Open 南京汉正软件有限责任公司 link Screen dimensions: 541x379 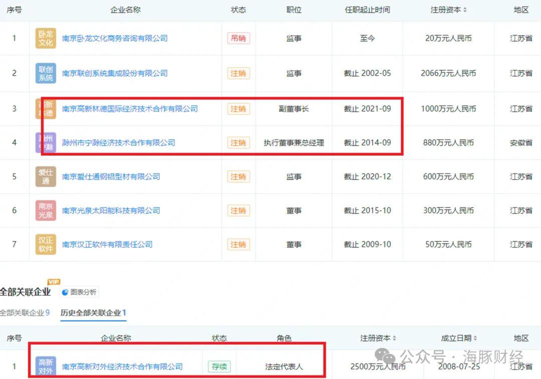[107, 244]
